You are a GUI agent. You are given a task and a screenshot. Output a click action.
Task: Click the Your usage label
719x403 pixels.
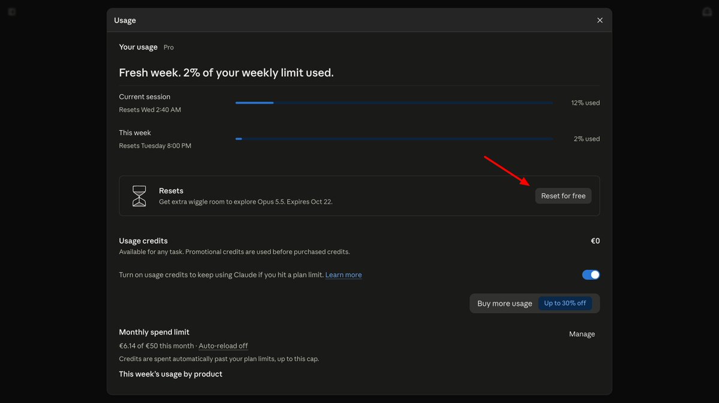pyautogui.click(x=138, y=47)
